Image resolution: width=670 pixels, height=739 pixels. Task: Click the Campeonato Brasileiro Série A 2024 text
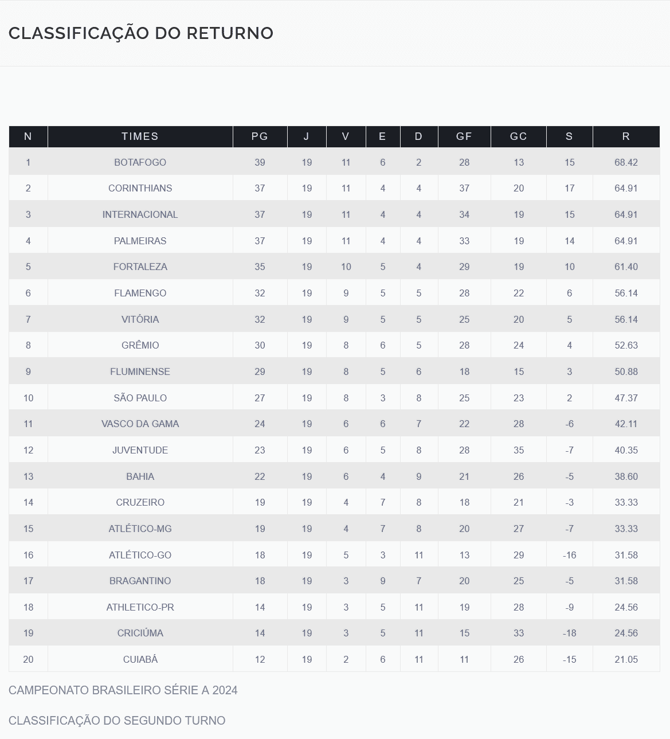(x=123, y=690)
